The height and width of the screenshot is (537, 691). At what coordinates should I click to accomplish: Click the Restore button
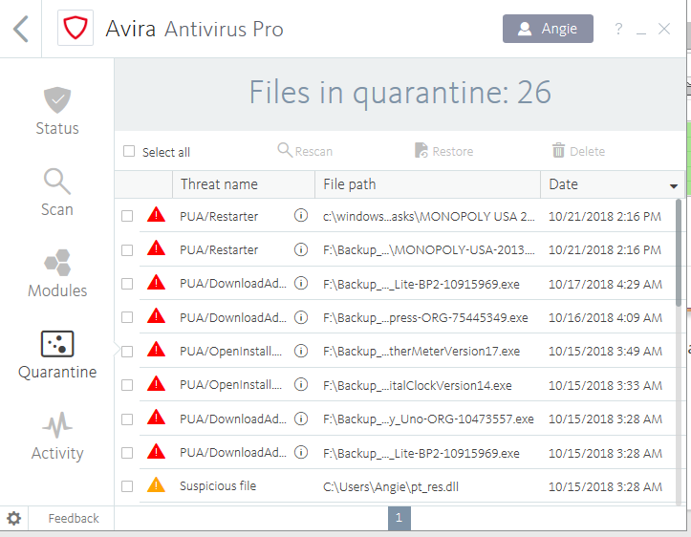[443, 151]
